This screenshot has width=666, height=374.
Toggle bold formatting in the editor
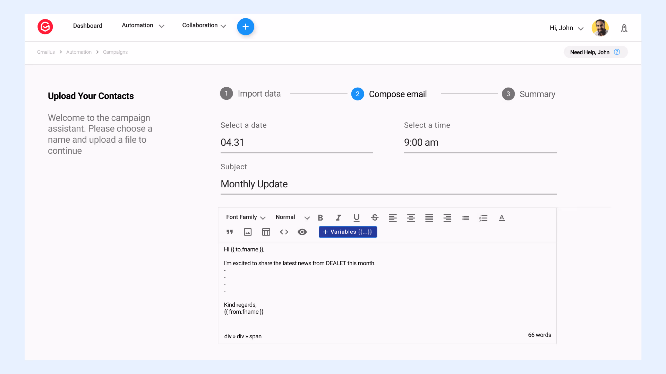[320, 218]
